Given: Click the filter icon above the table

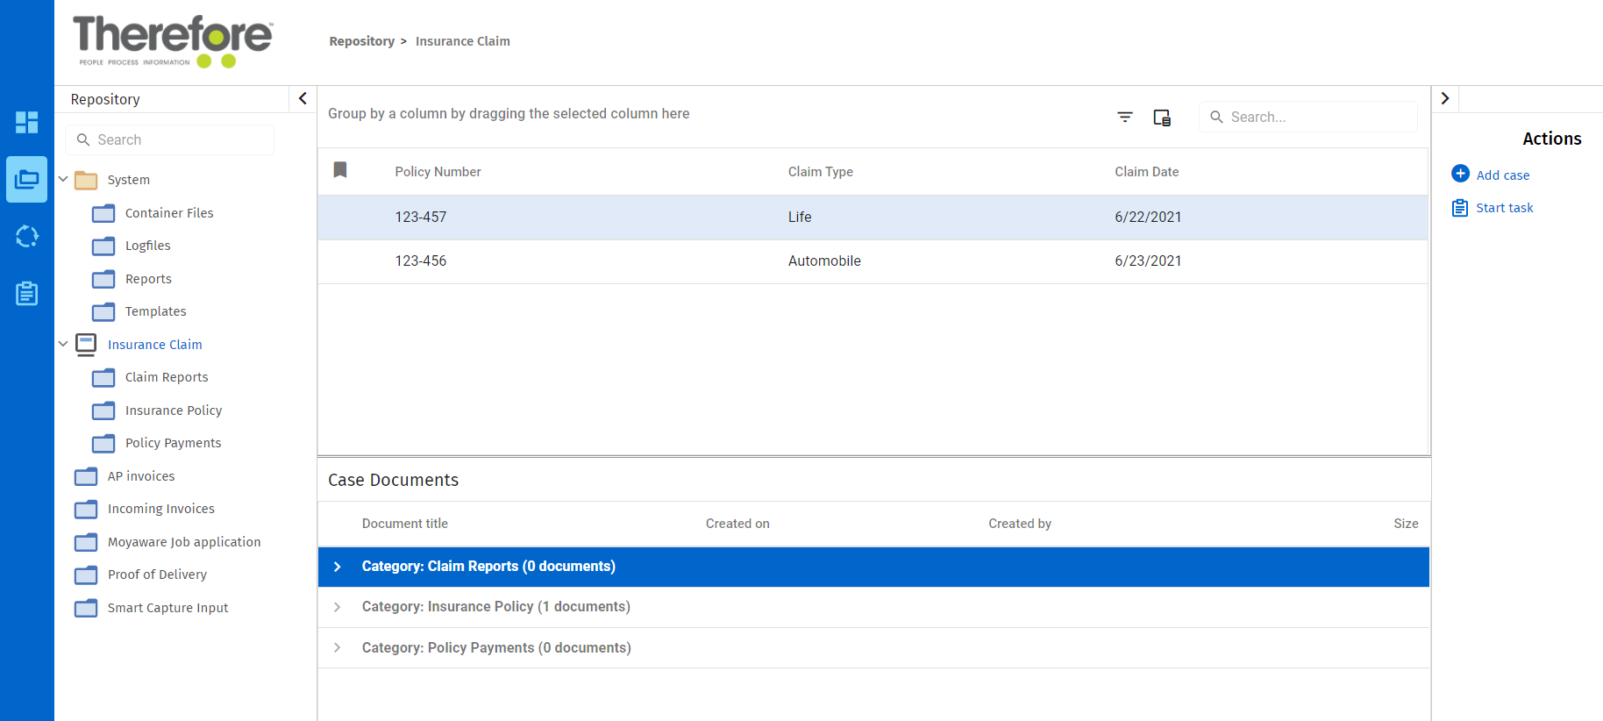Looking at the screenshot, I should coord(1125,117).
